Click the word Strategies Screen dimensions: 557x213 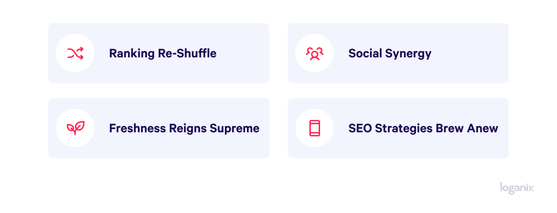coord(404,129)
